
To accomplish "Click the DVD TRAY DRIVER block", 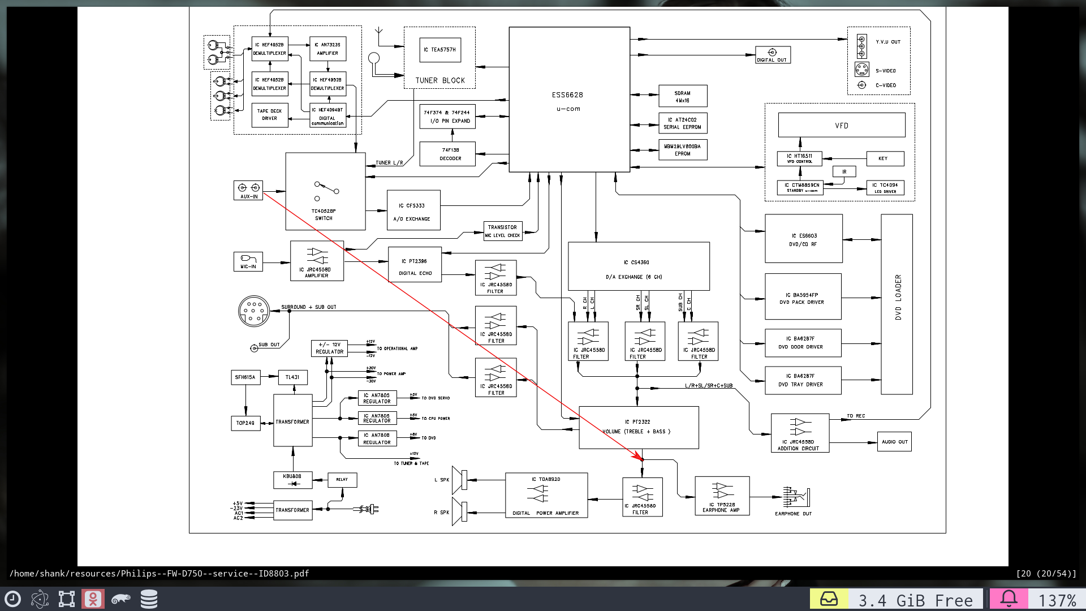I will coord(803,380).
